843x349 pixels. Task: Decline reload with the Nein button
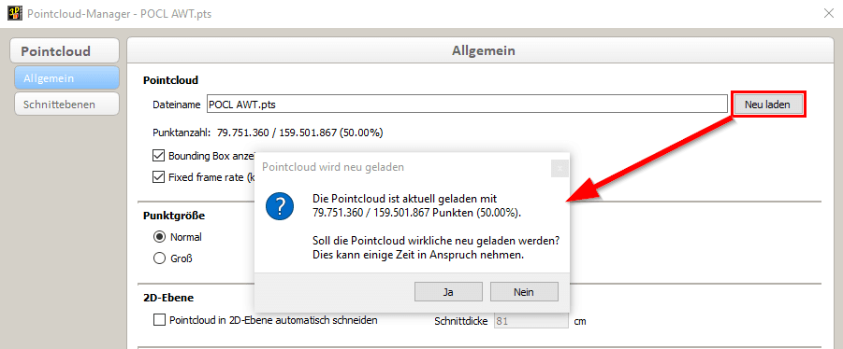pos(524,292)
